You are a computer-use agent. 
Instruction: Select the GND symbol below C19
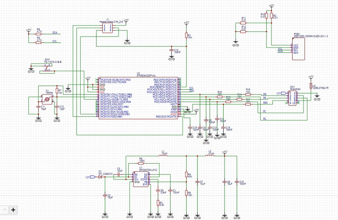click(x=172, y=57)
